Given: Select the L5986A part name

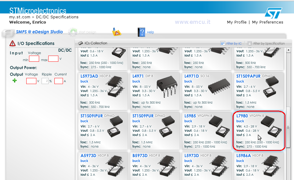Looking at the screenshot, I should coord(243,156).
